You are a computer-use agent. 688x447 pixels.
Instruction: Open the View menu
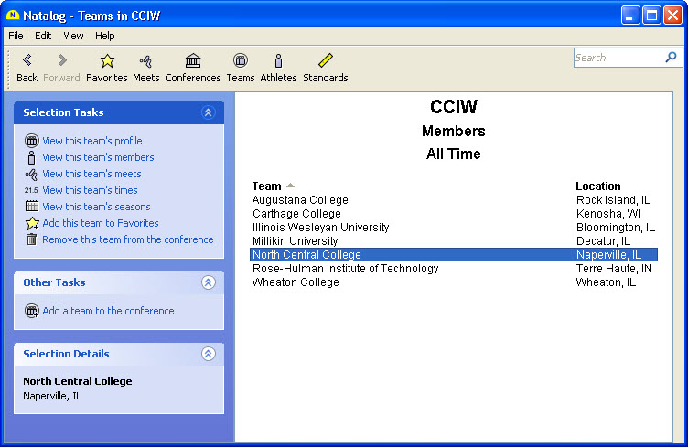coord(73,36)
